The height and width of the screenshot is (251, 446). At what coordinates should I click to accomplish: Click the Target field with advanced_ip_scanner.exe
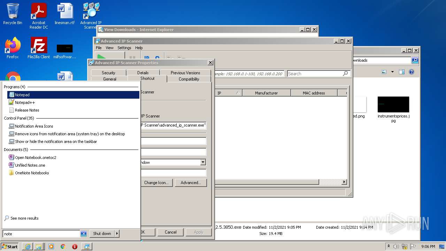[173, 125]
